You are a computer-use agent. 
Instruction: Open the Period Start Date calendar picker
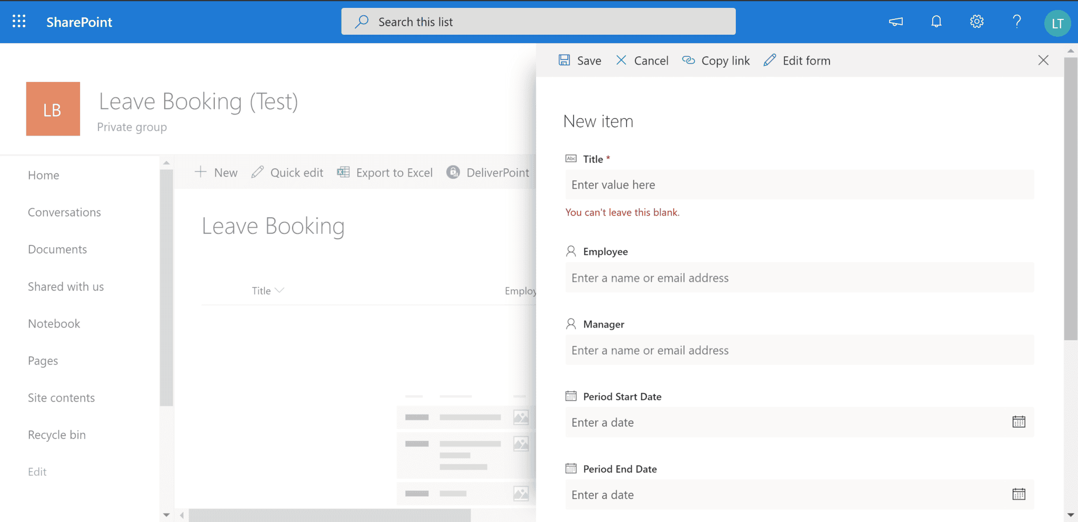pos(1019,422)
